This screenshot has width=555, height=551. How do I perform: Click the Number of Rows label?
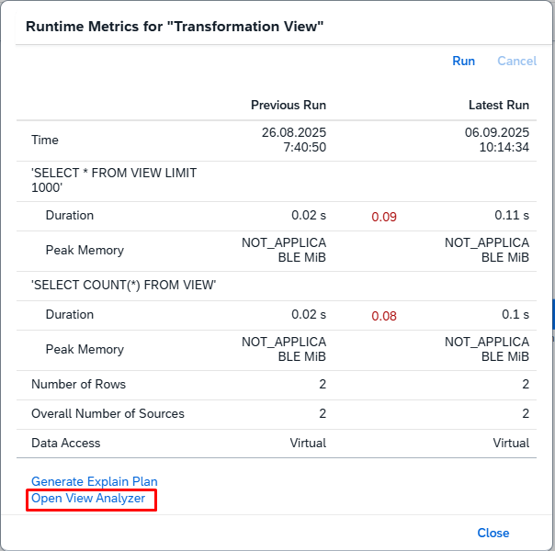coord(78,384)
